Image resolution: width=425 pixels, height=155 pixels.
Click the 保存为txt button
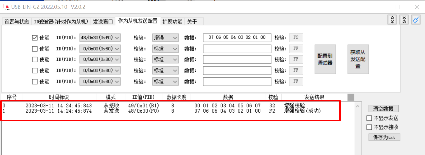tap(384, 137)
